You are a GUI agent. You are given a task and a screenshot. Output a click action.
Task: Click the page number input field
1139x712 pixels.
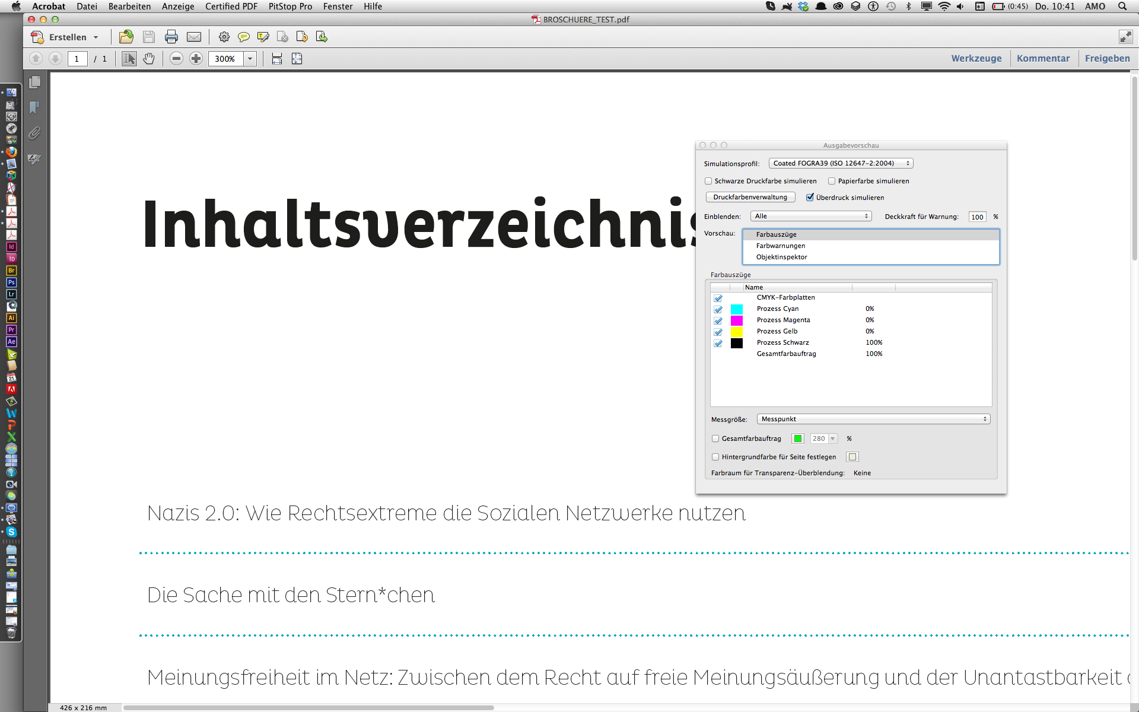click(x=77, y=58)
